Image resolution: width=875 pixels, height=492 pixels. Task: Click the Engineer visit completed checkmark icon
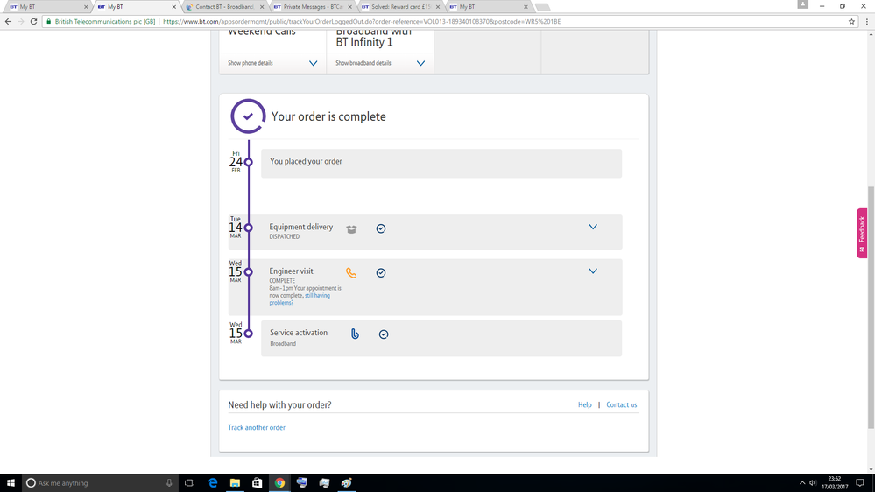[x=381, y=273]
